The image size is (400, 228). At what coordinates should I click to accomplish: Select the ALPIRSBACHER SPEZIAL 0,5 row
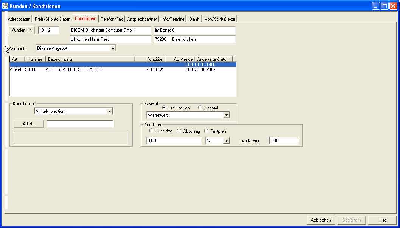point(73,69)
